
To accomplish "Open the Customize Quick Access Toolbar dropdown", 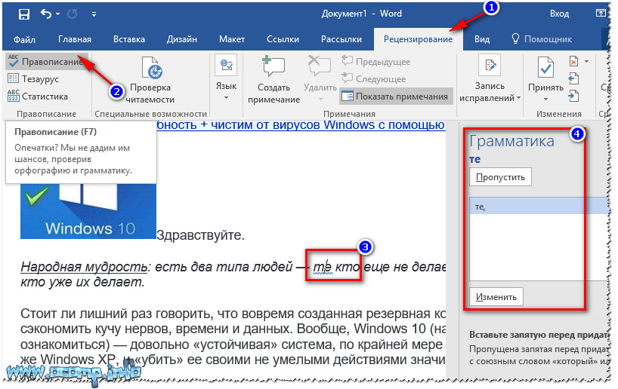I will 94,14.
